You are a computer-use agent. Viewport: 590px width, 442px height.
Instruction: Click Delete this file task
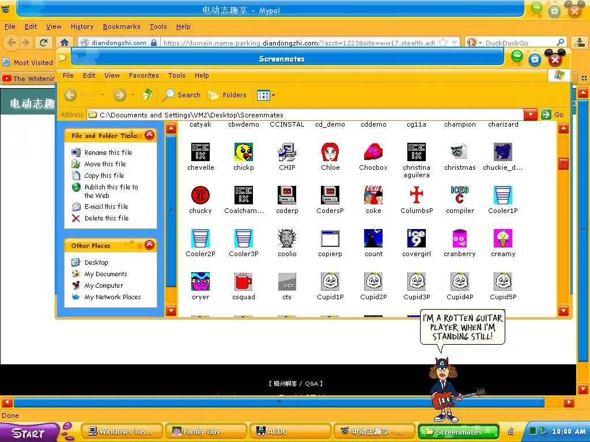pos(107,218)
